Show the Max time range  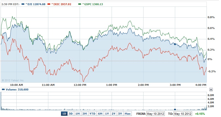click(x=127, y=113)
